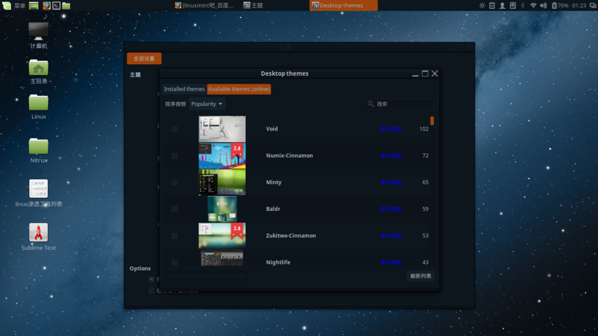
Task: Select Desktop themes taskbar window
Action: 343,5
